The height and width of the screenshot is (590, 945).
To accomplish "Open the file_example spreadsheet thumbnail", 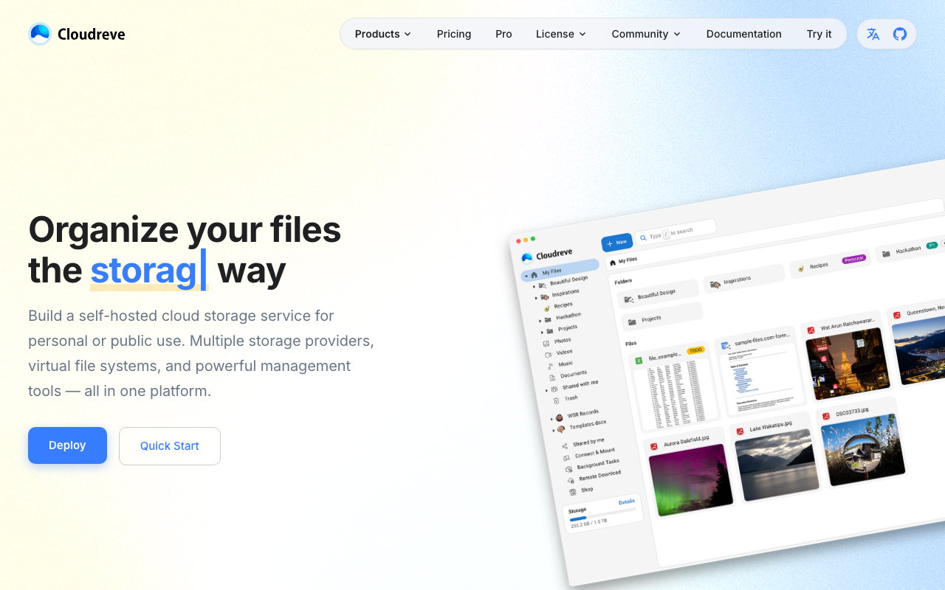I will (x=676, y=395).
